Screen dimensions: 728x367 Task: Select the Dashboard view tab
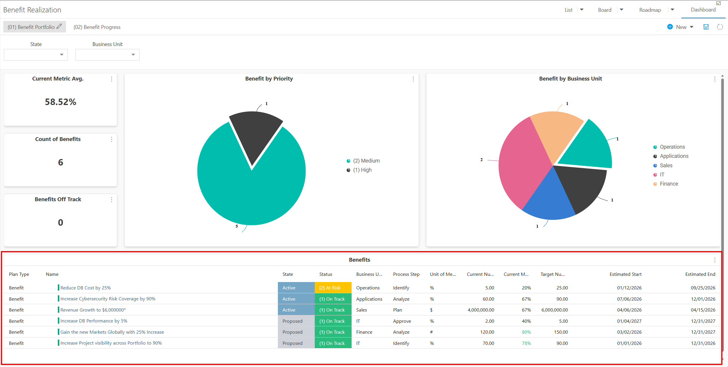(703, 10)
